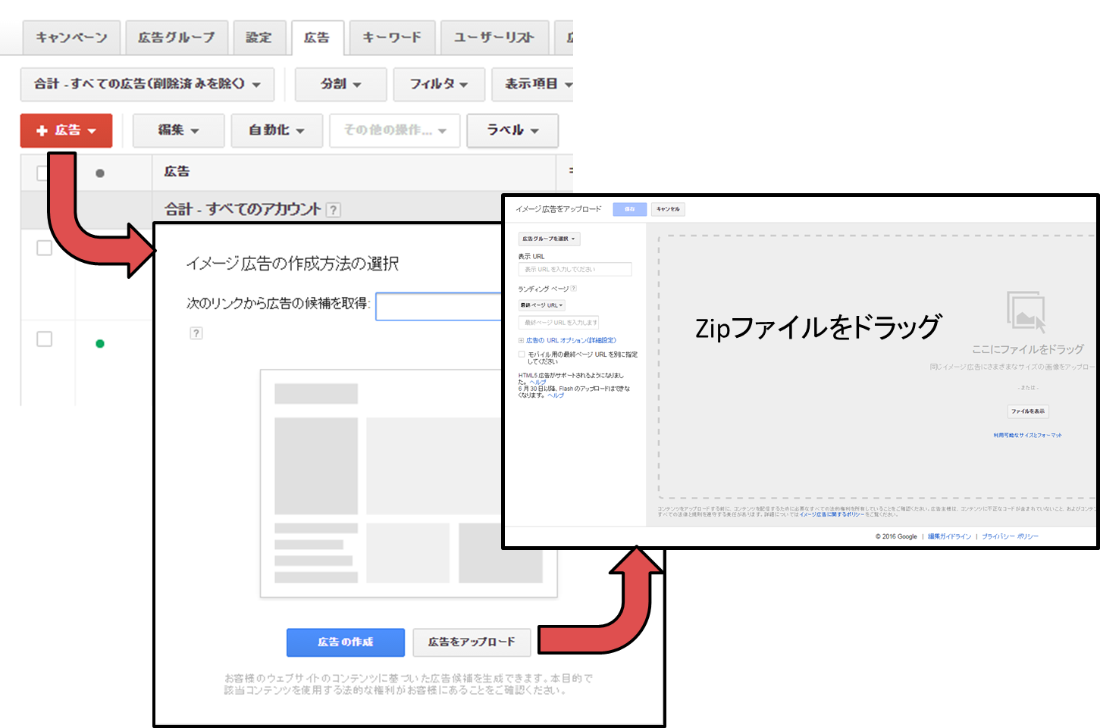Focus the 最終ページ URL を入力します field
Image resolution: width=1100 pixels, height=728 pixels.
[559, 323]
